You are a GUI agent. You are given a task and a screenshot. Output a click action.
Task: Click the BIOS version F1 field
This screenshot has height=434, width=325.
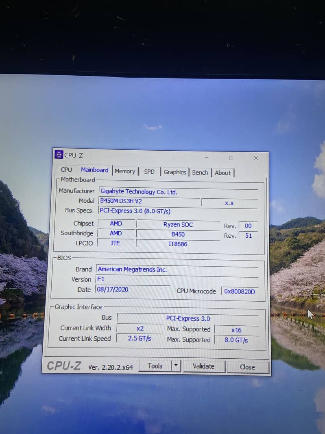pyautogui.click(x=177, y=279)
